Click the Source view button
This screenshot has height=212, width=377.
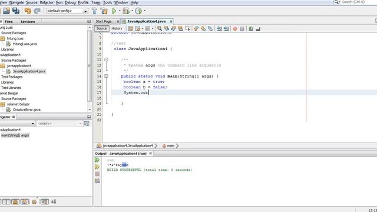[101, 28]
